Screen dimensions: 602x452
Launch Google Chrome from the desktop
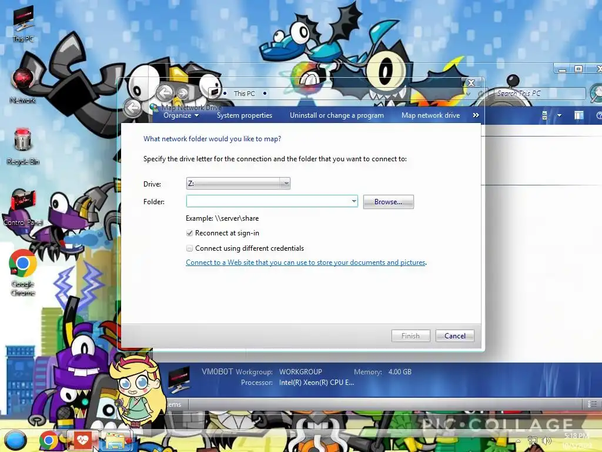pyautogui.click(x=23, y=272)
